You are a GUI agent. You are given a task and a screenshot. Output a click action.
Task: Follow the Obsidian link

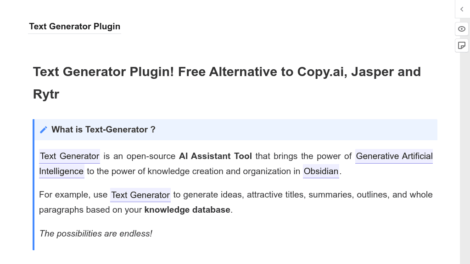pyautogui.click(x=321, y=171)
